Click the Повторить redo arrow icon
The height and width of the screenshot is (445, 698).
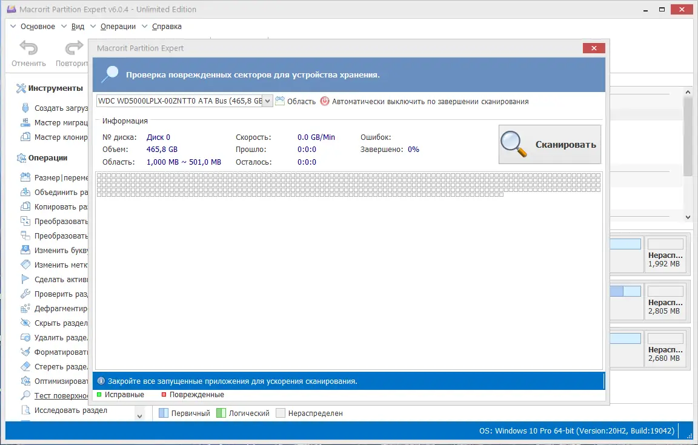tap(74, 48)
